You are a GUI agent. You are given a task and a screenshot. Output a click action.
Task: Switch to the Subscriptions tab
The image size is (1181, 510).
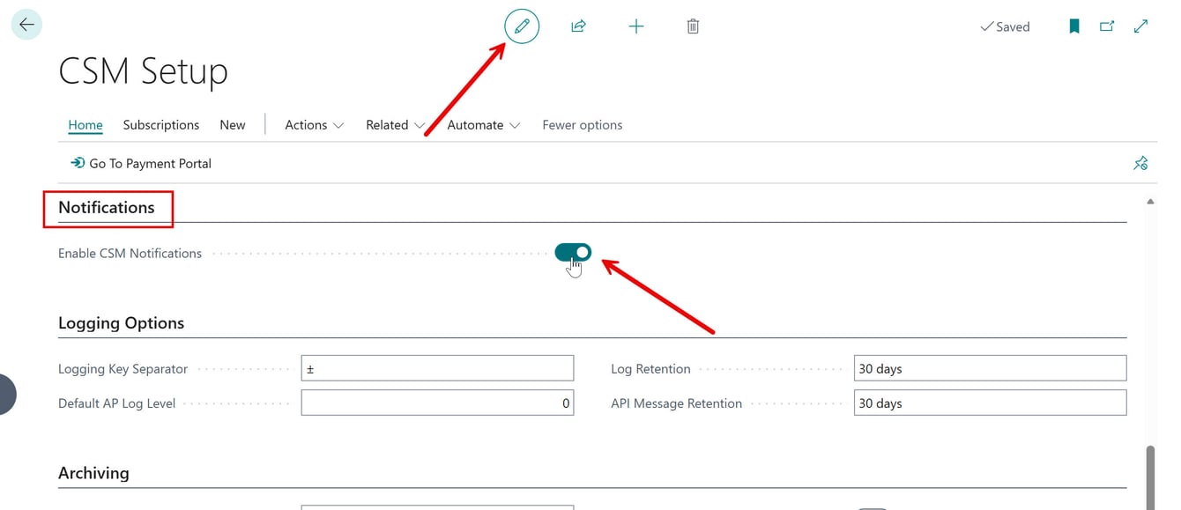(x=161, y=125)
